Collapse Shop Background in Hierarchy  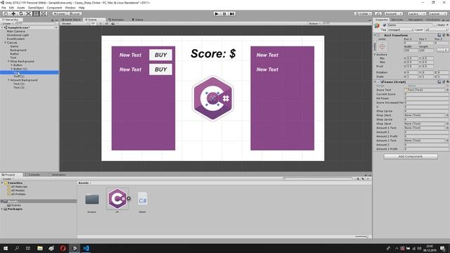click(x=8, y=61)
